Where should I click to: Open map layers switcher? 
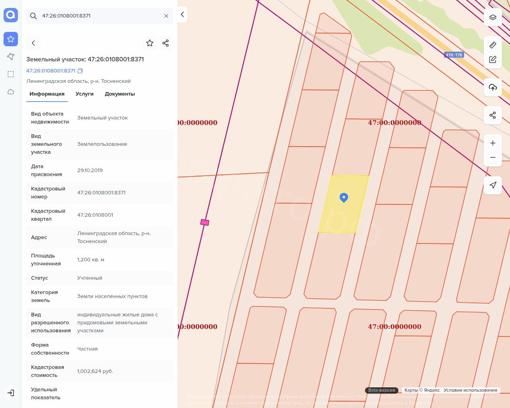pos(493,17)
